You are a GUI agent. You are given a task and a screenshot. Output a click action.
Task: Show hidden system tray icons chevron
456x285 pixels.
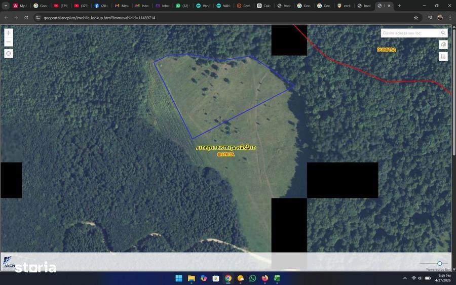[405, 278]
